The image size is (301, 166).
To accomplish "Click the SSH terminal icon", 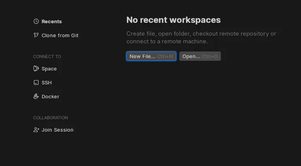I will [x=36, y=82].
